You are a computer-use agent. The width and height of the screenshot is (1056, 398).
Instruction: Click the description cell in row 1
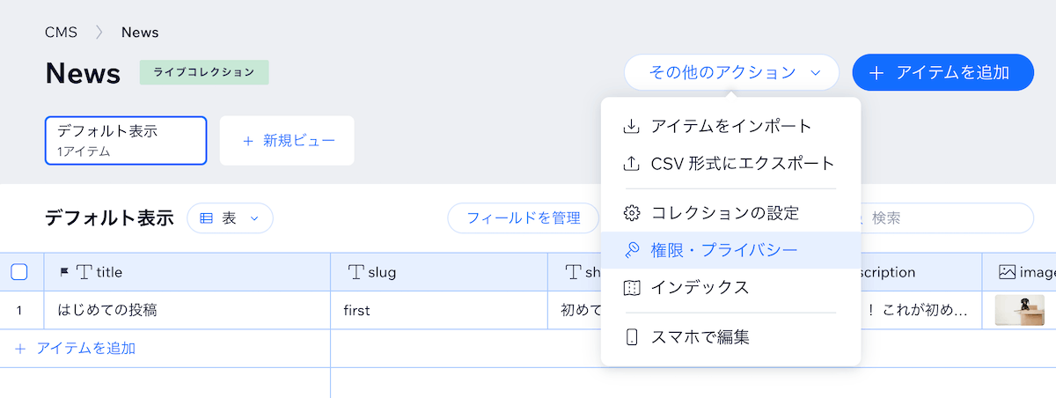921,310
